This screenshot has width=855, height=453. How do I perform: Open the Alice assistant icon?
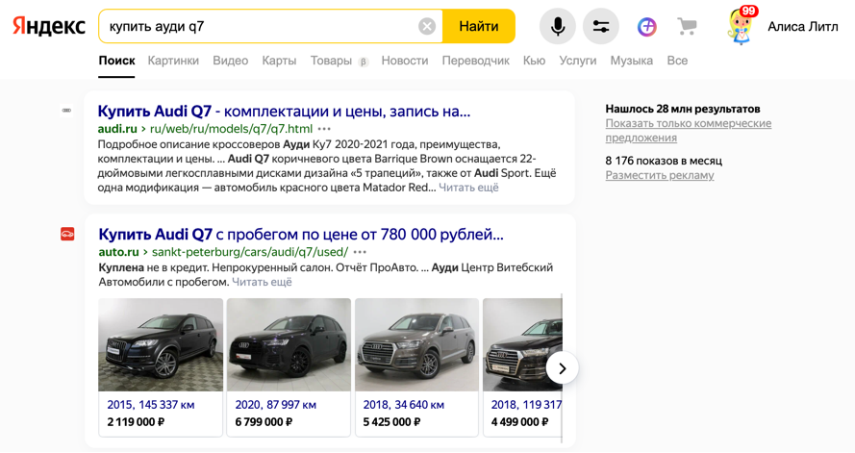coord(646,26)
